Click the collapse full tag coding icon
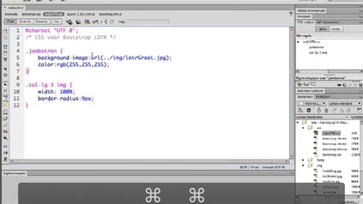 tap(6, 47)
